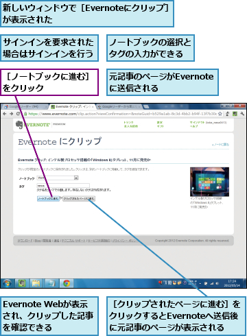Click the taskbar clock showing 17:24
This screenshot has width=247, height=336.
(x=232, y=283)
